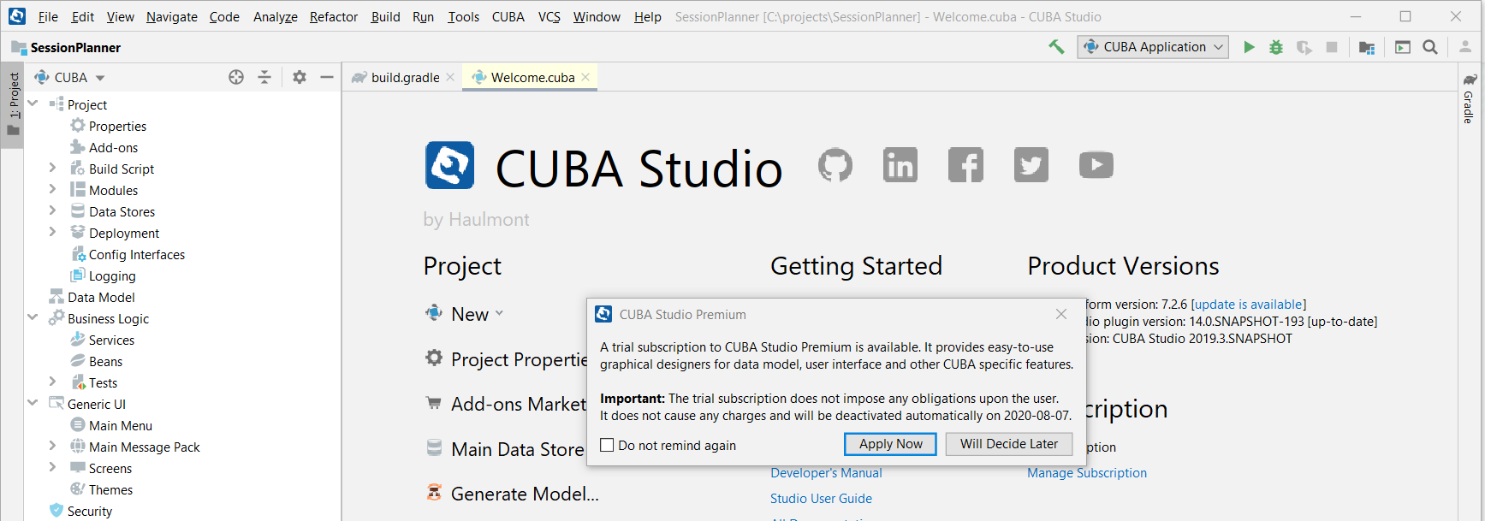Click the Manage Subscription link

click(1087, 472)
